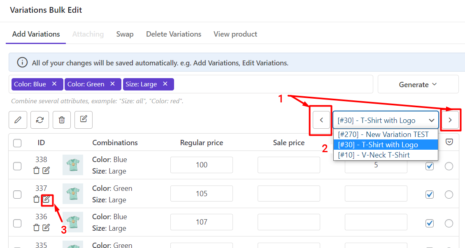Click the T-shirt thumbnail for variation 336

pyautogui.click(x=73, y=222)
